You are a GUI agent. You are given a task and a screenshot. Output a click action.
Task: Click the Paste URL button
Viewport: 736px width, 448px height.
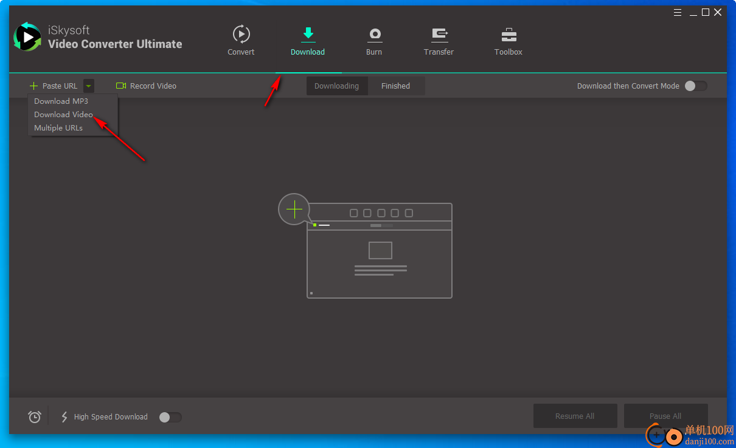pyautogui.click(x=54, y=86)
